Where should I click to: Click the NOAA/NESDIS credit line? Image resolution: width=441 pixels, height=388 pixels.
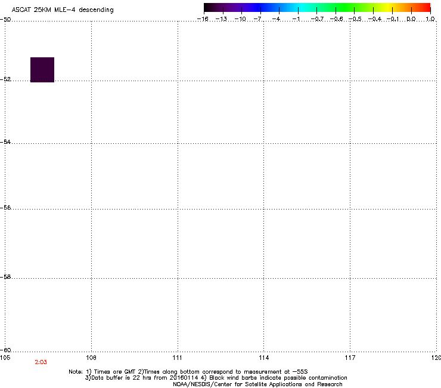pyautogui.click(x=257, y=384)
